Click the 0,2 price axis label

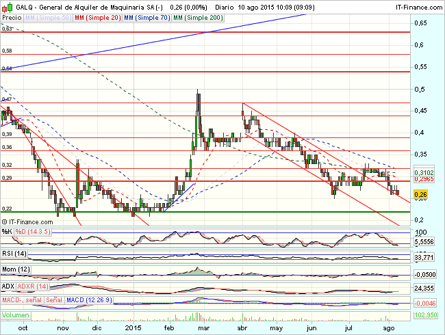click(x=419, y=220)
